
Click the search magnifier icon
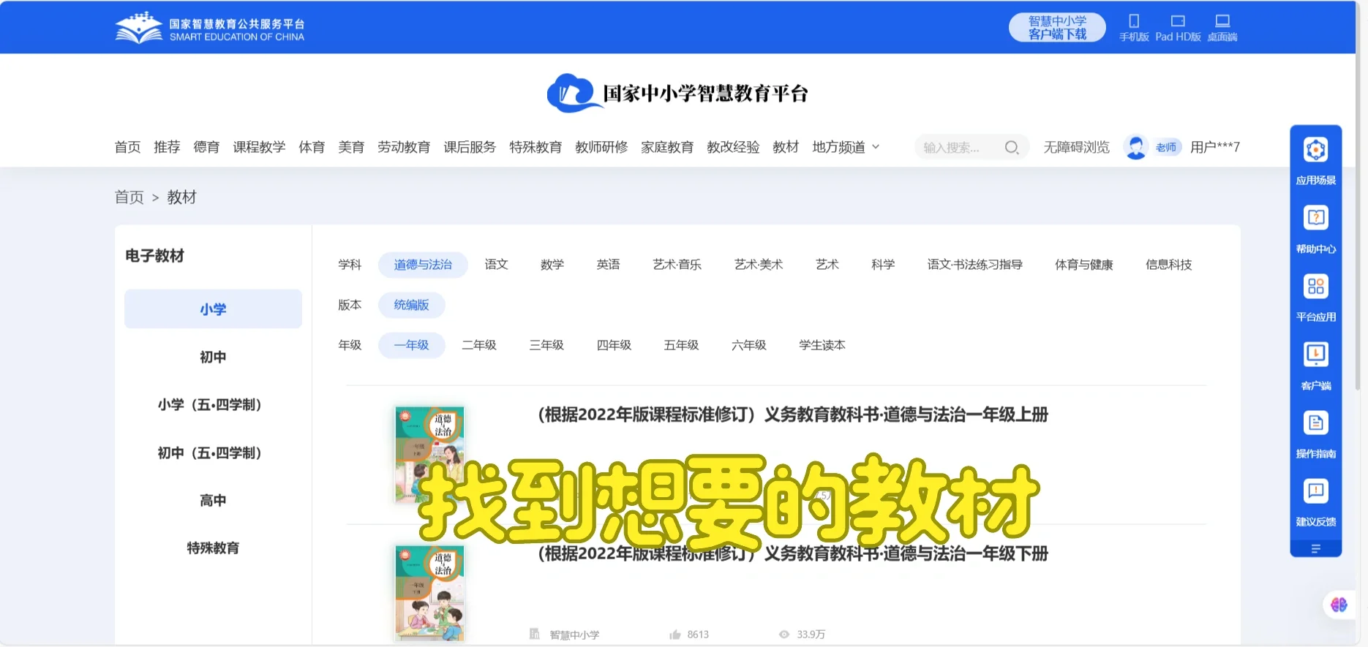click(x=1012, y=148)
